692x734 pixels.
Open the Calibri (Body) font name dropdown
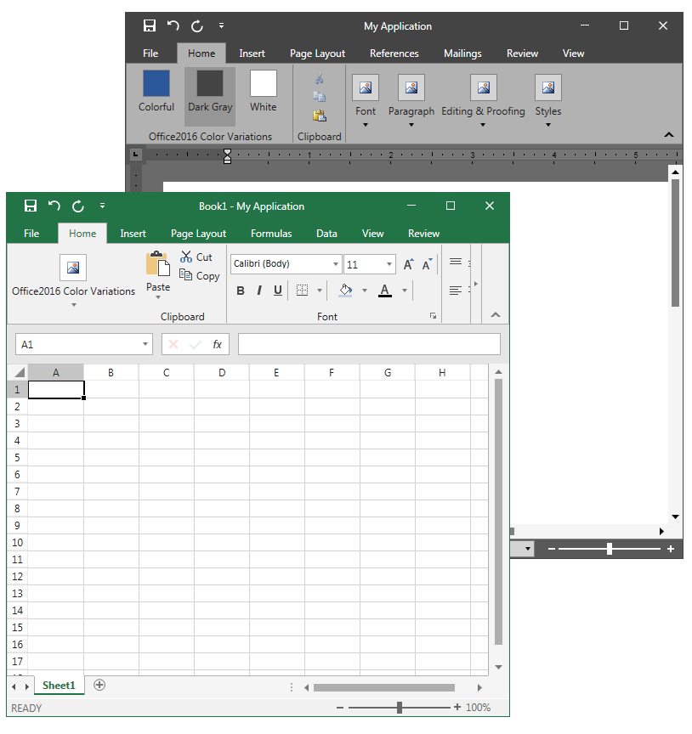tap(336, 264)
